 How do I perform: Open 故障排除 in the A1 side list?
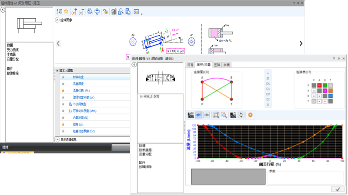coord(13,73)
